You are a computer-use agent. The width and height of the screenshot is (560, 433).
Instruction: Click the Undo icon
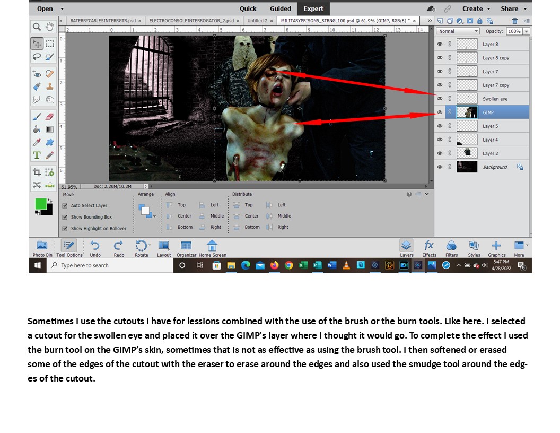(x=95, y=247)
